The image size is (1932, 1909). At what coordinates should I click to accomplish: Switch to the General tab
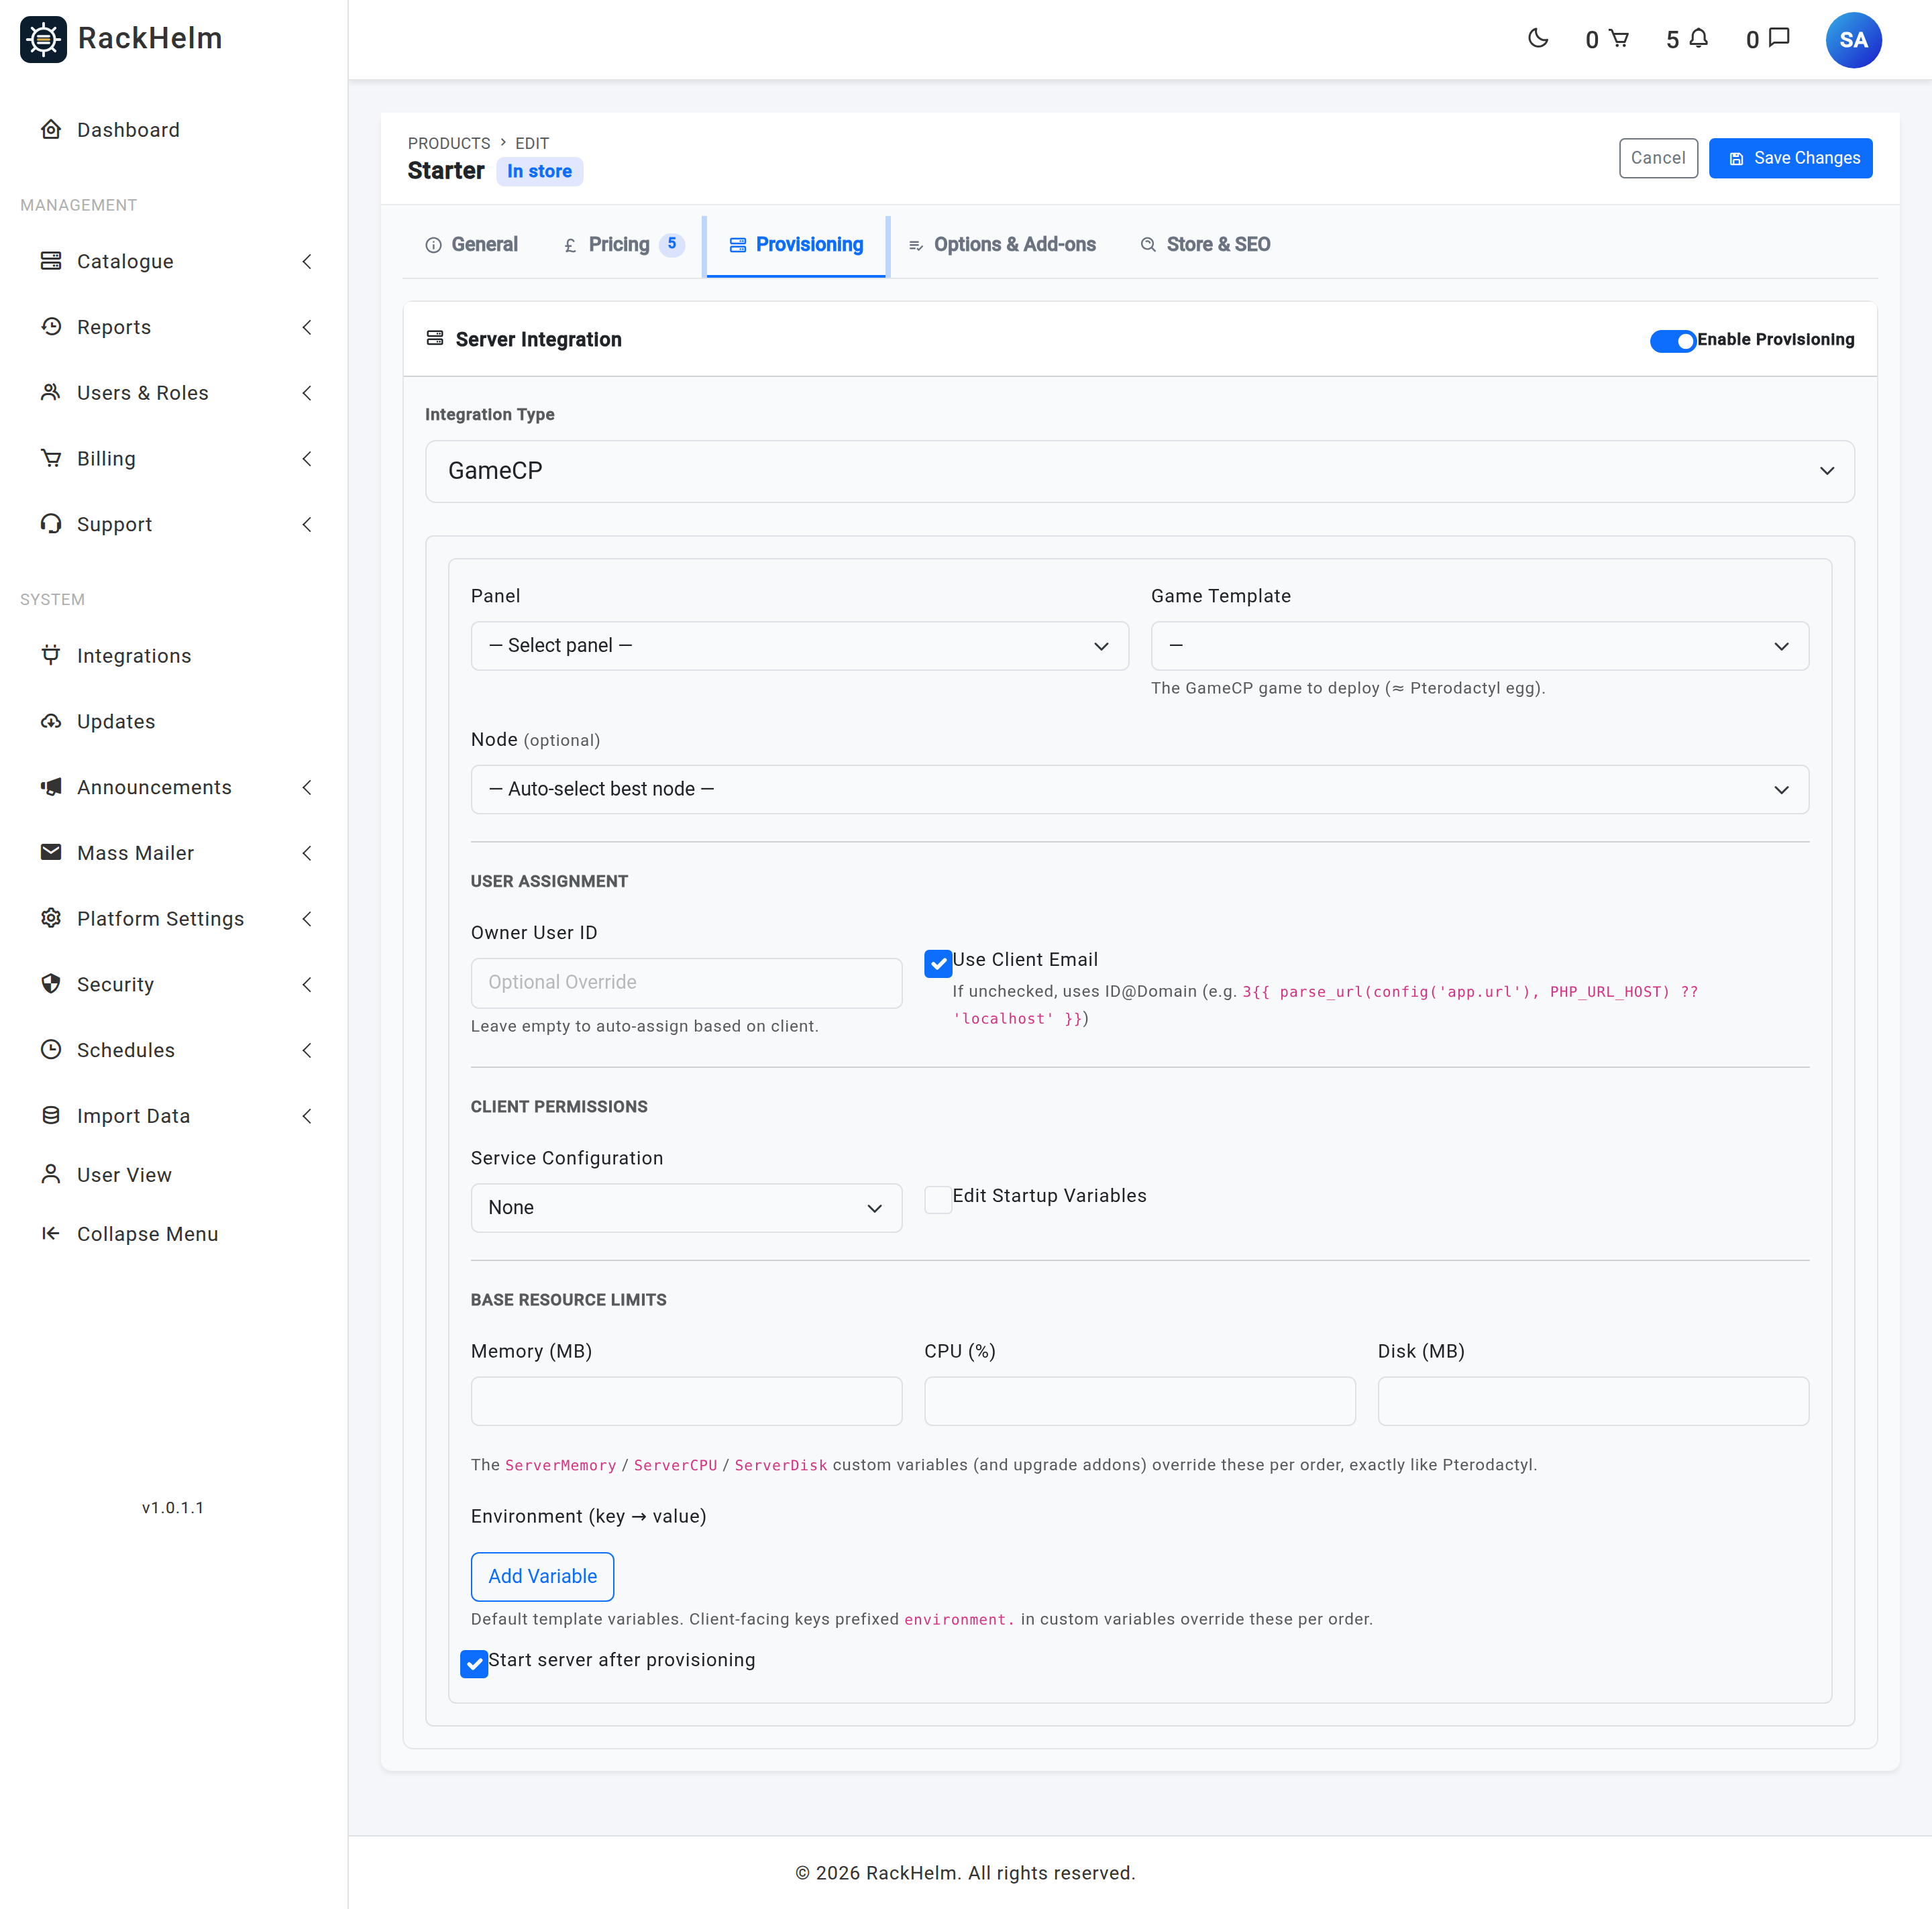472,245
